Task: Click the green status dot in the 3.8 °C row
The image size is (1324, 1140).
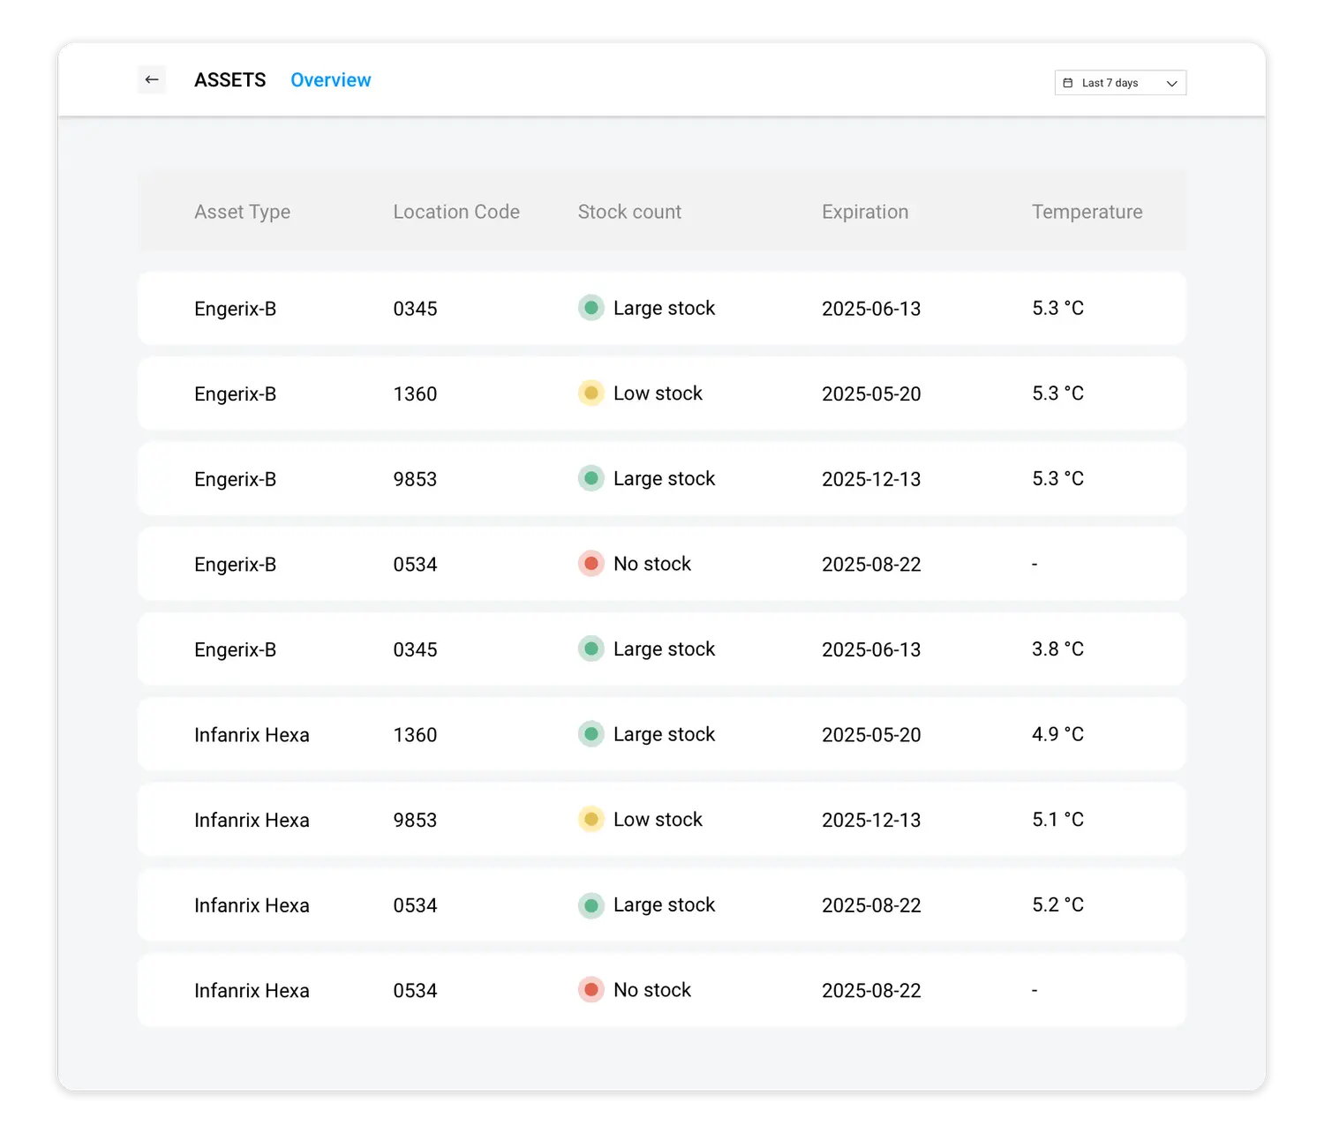Action: click(591, 649)
